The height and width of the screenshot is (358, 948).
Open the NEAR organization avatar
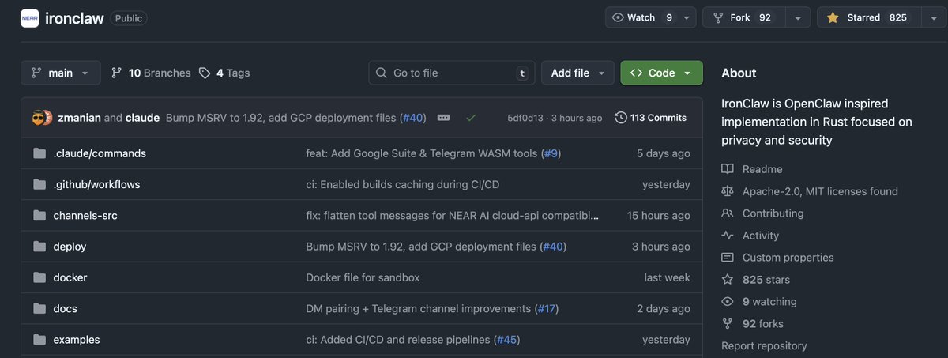29,18
